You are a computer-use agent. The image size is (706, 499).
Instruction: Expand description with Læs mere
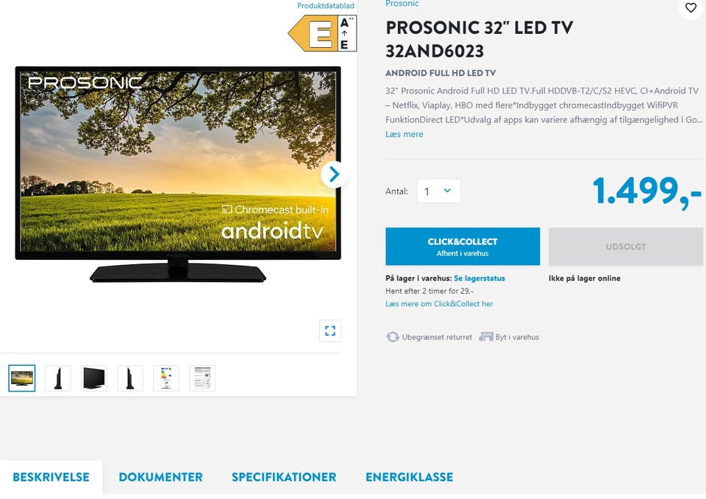404,134
